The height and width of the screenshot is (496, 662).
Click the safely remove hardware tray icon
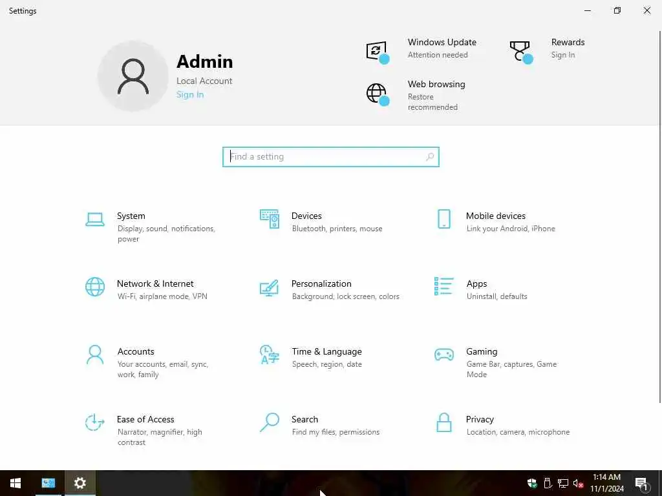click(x=548, y=483)
